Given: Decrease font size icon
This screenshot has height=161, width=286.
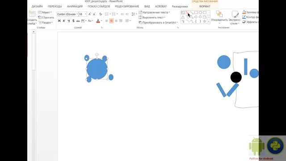Looking at the screenshot, I should (94, 14).
